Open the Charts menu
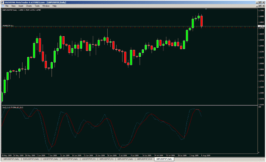Viewport: 266px width, 162px height. point(29,6)
